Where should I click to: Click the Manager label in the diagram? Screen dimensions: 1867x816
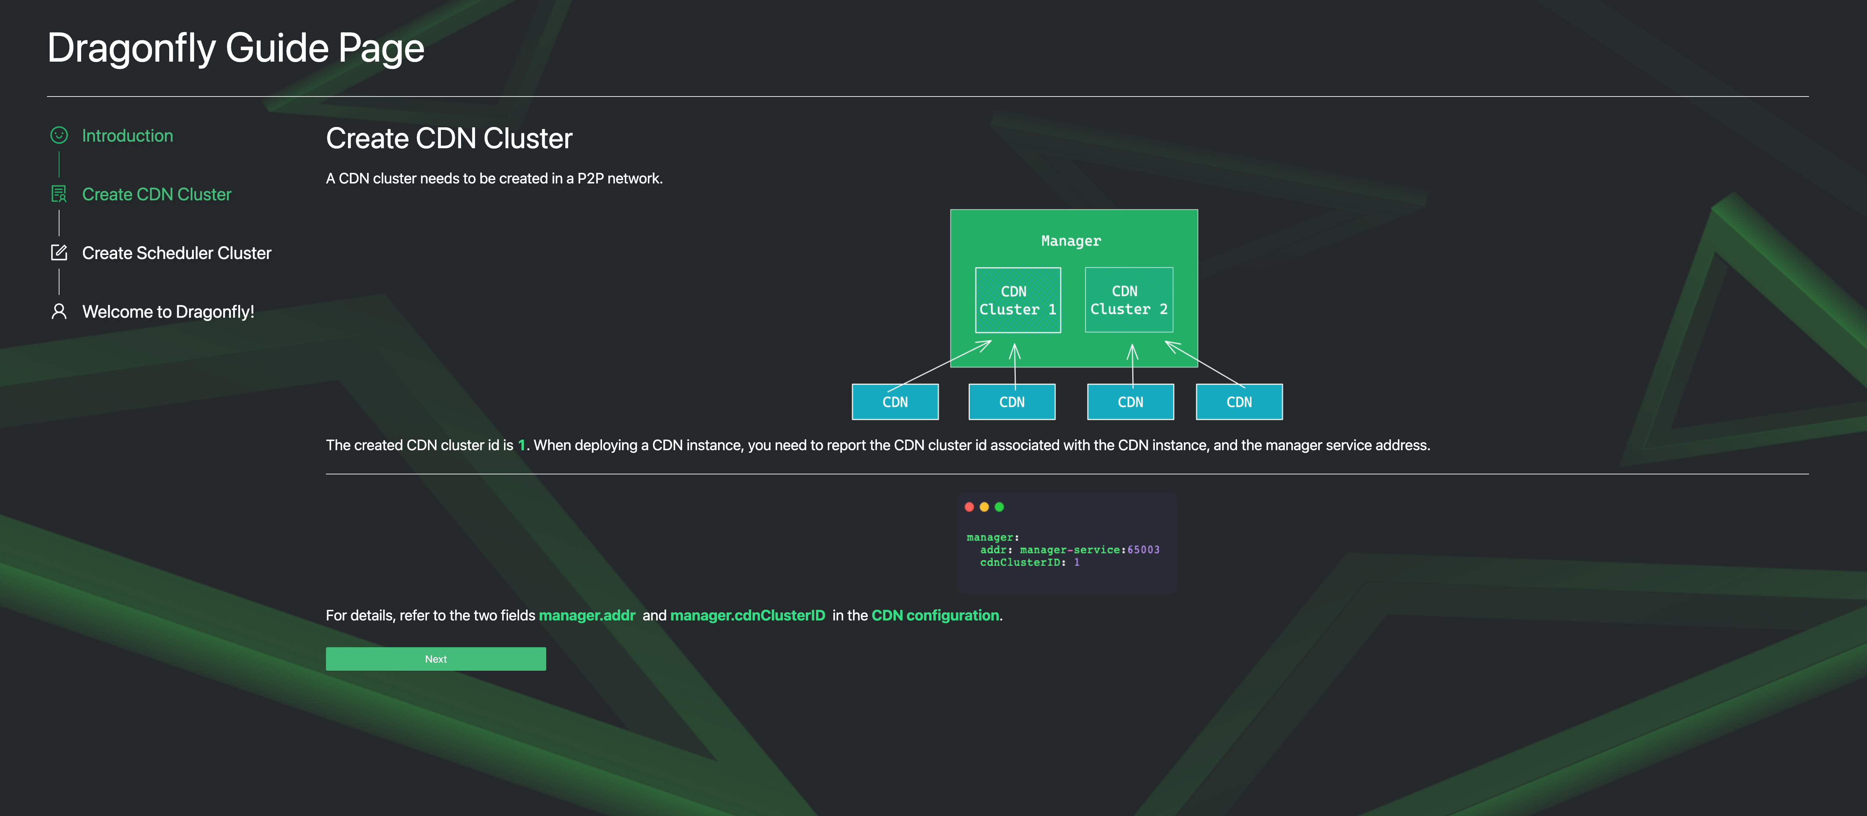[1070, 241]
